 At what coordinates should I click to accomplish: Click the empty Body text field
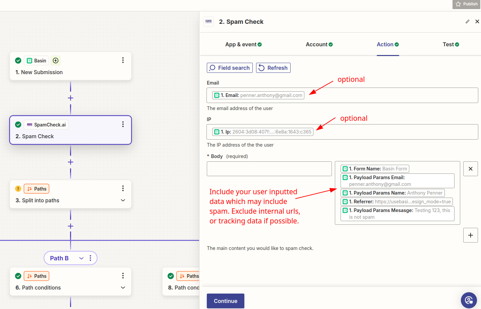[269, 169]
